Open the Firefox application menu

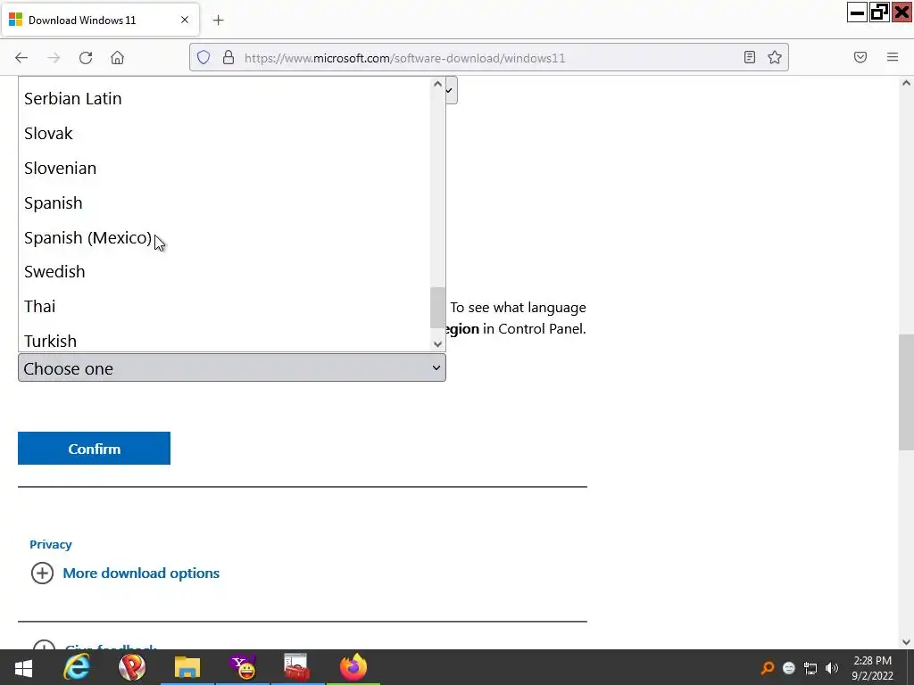click(x=893, y=57)
